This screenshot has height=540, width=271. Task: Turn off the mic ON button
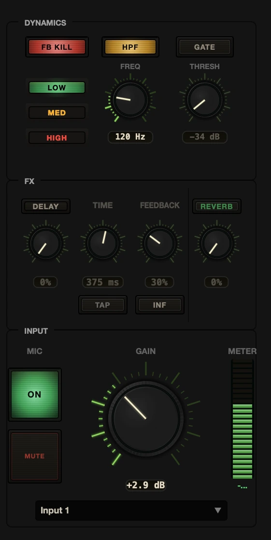click(35, 394)
